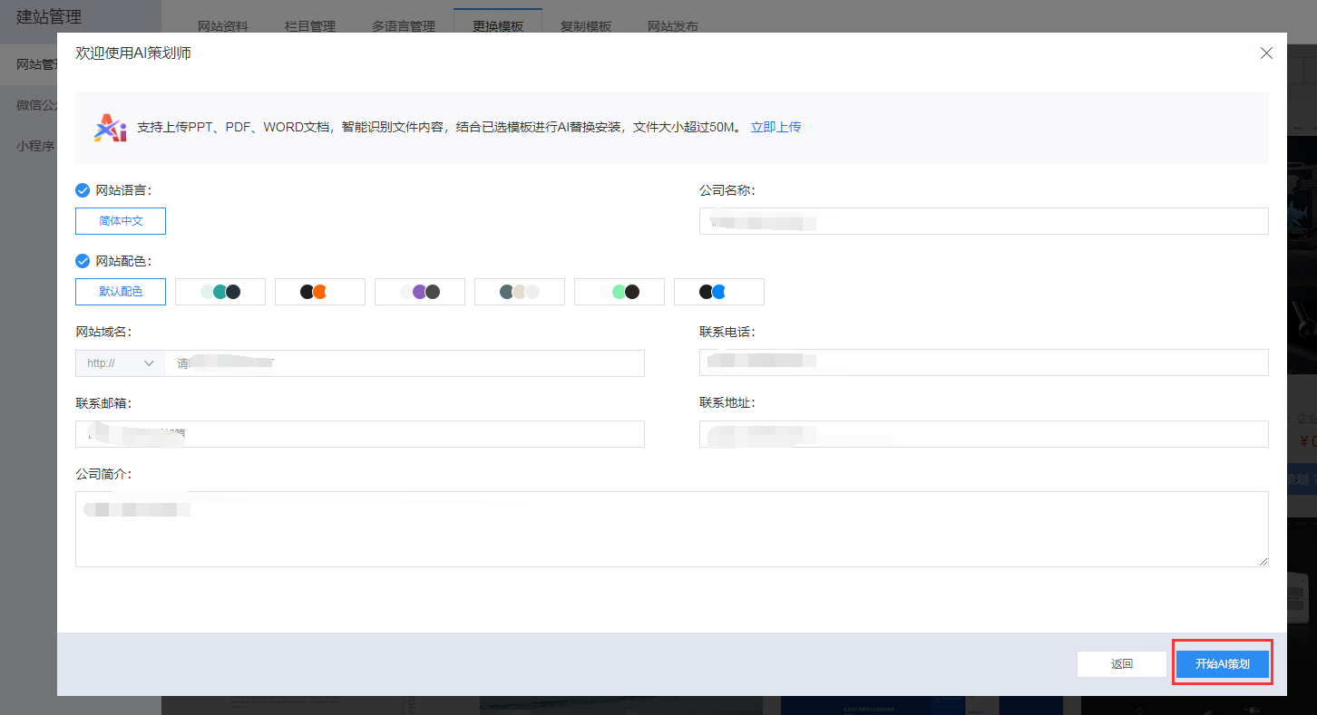Focus the 联系电话 input field
The image size is (1317, 715).
[984, 362]
